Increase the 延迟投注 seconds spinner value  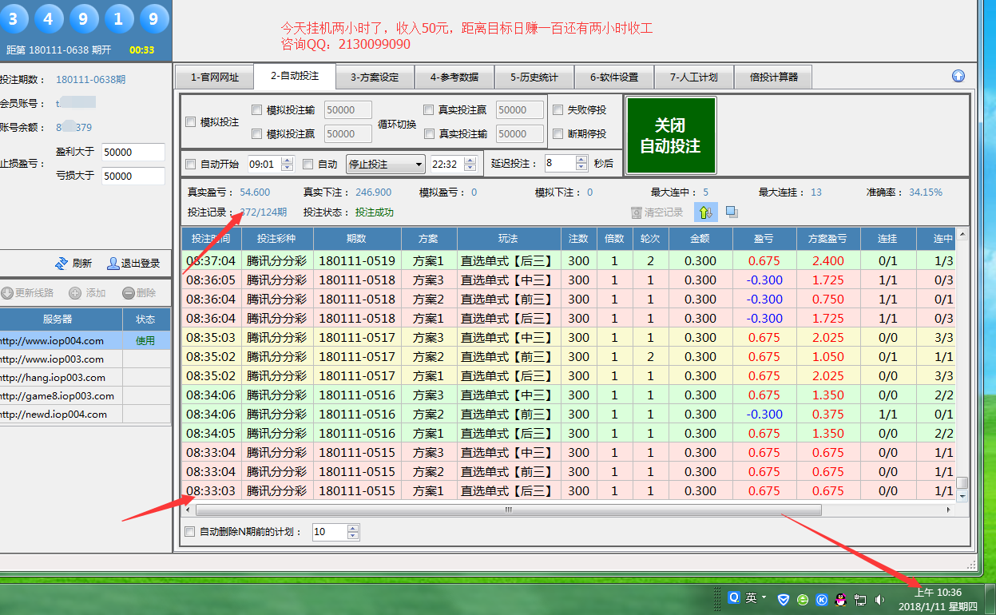[582, 160]
